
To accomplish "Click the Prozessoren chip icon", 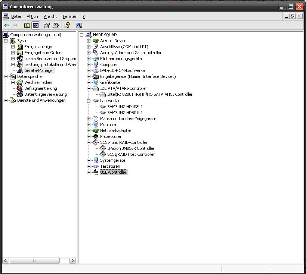I will click(x=96, y=136).
